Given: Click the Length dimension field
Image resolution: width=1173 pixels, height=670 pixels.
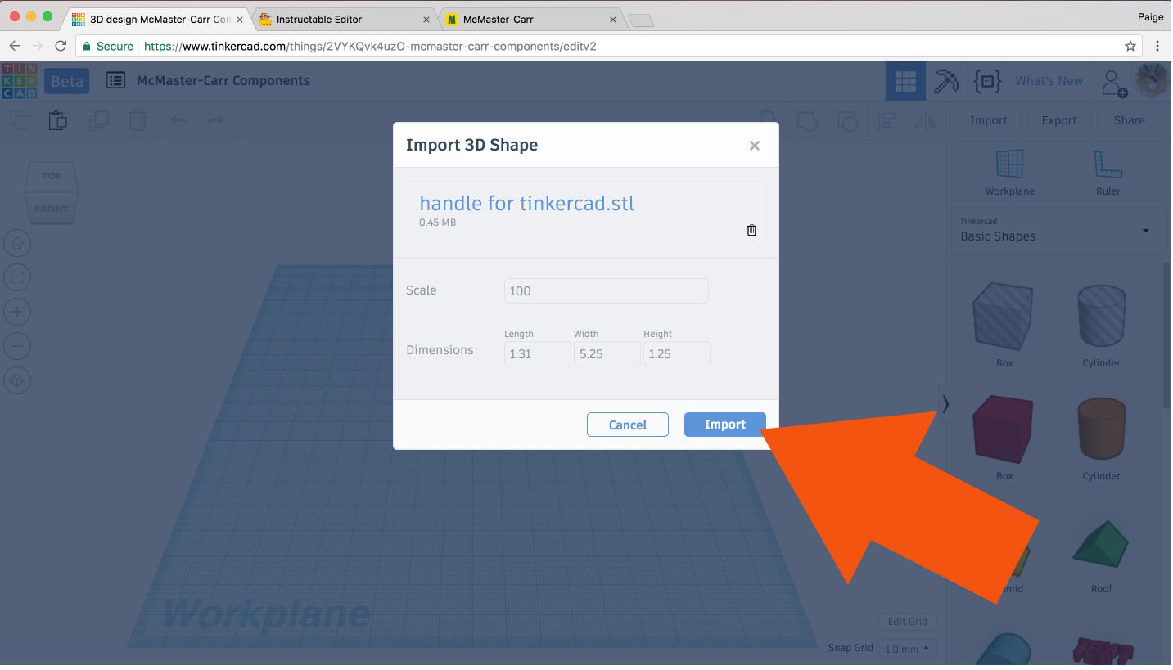Looking at the screenshot, I should [537, 353].
